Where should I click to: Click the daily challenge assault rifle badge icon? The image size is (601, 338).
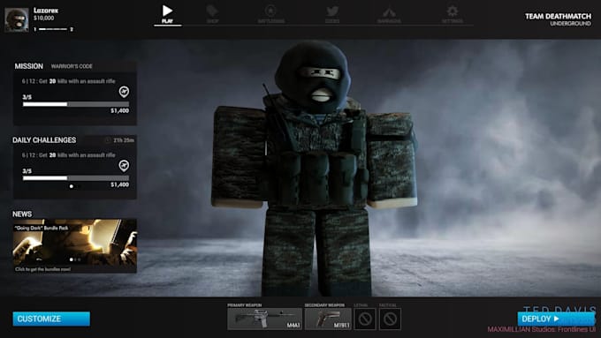point(124,166)
